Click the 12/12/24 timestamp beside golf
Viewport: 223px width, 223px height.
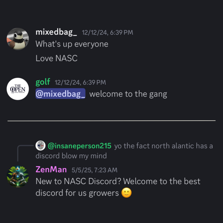(80, 83)
